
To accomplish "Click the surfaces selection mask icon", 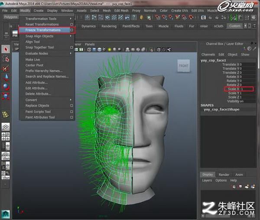I will click(107, 17).
